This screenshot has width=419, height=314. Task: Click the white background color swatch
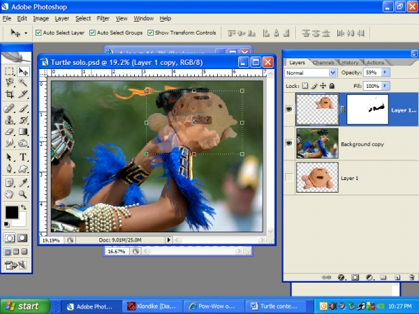tap(22, 221)
